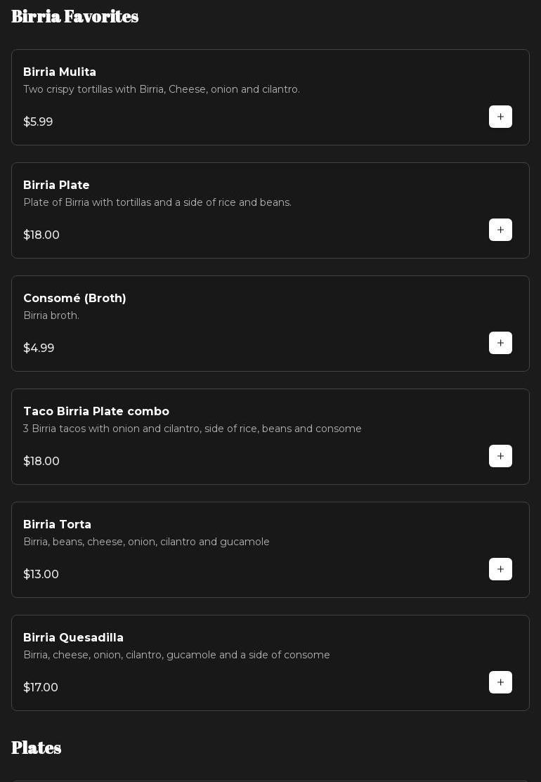541x782 pixels.
Task: Open the Birria Quesadilla title
Action: [x=73, y=638]
